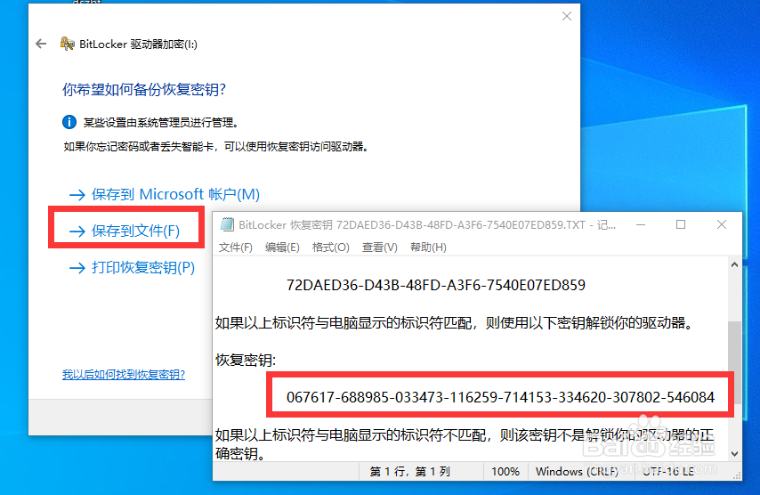760x495 pixels.
Task: Click 'Windows (CRLF)' in Notepad status bar
Action: coord(577,471)
